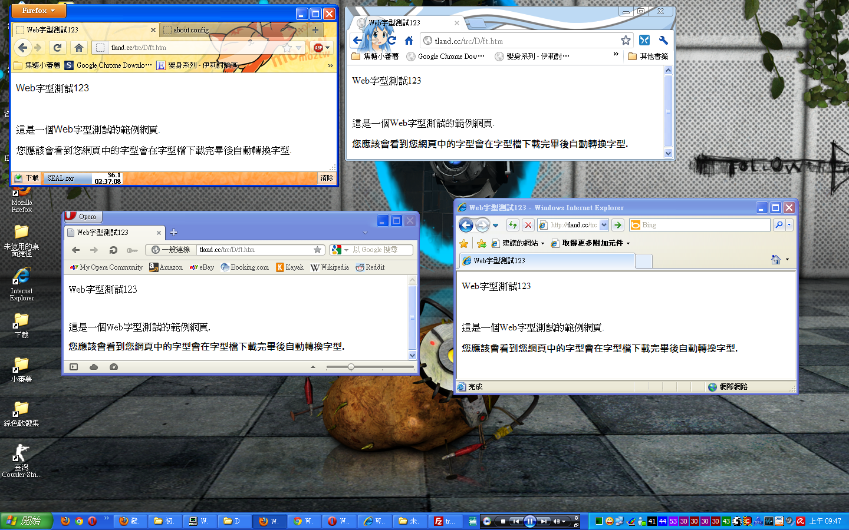This screenshot has height=530, width=849.
Task: Bookmark the page with Firefox's star
Action: click(287, 48)
